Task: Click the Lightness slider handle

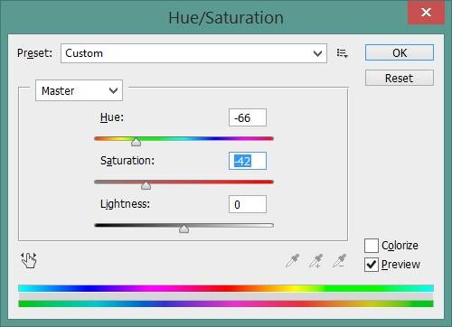Action: (x=184, y=229)
